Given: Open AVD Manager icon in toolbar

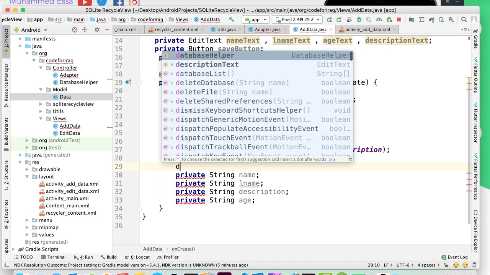Looking at the screenshot, I should [441, 19].
